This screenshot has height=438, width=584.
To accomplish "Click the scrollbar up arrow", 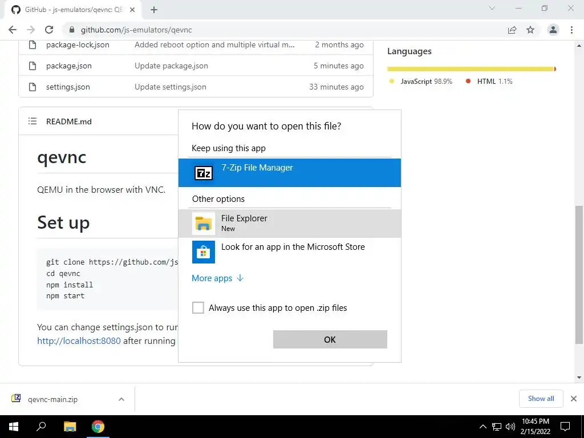I will coord(579,46).
